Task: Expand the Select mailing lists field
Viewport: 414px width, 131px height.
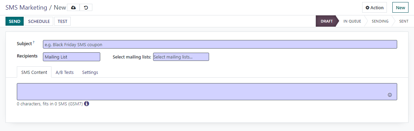Action: (x=181, y=57)
